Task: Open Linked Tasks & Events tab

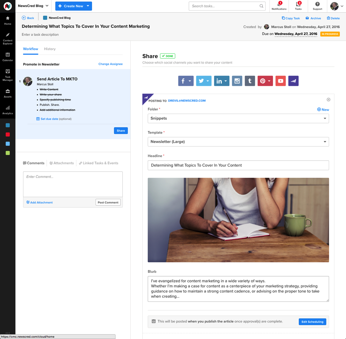Action: pos(99,163)
